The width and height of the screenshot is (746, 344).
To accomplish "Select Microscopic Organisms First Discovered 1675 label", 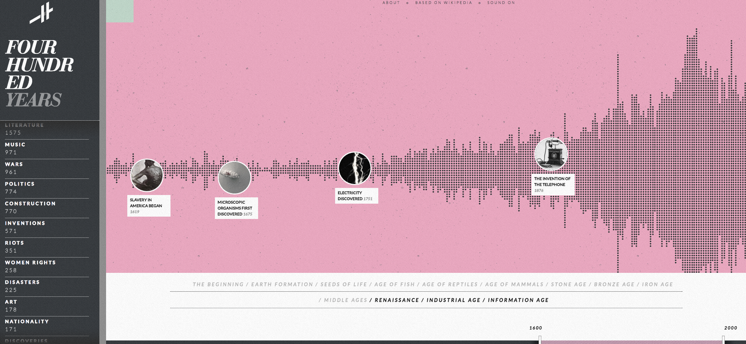I will point(236,208).
